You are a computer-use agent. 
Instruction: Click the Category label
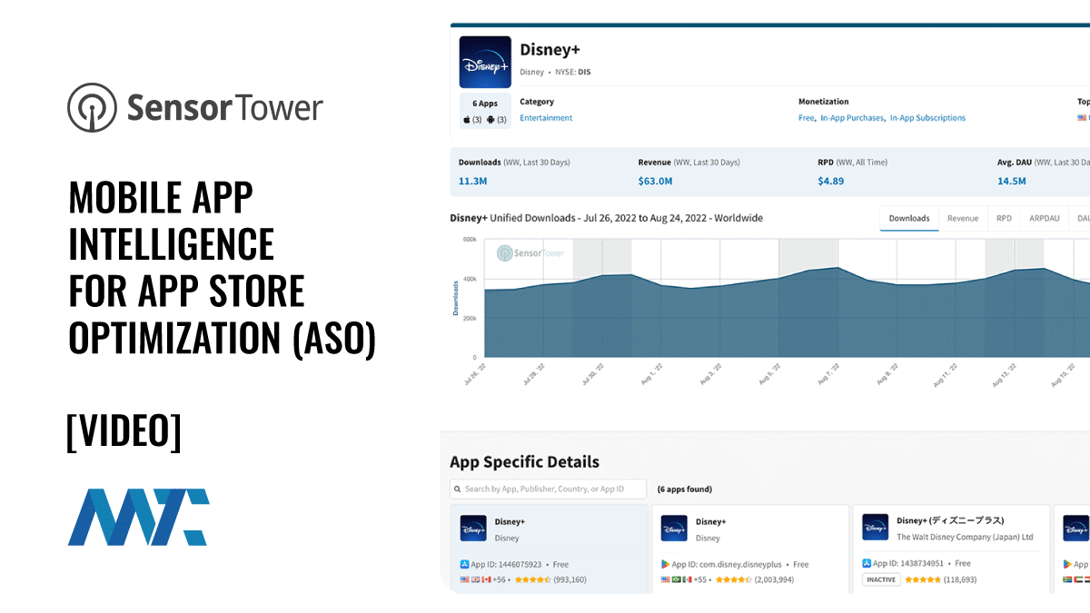click(x=537, y=102)
